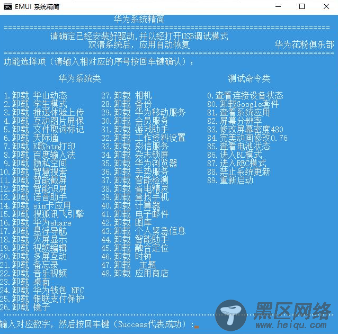Click line '11.卸载 智能截屏'
This screenshot has height=334, width=338.
coord(33,180)
